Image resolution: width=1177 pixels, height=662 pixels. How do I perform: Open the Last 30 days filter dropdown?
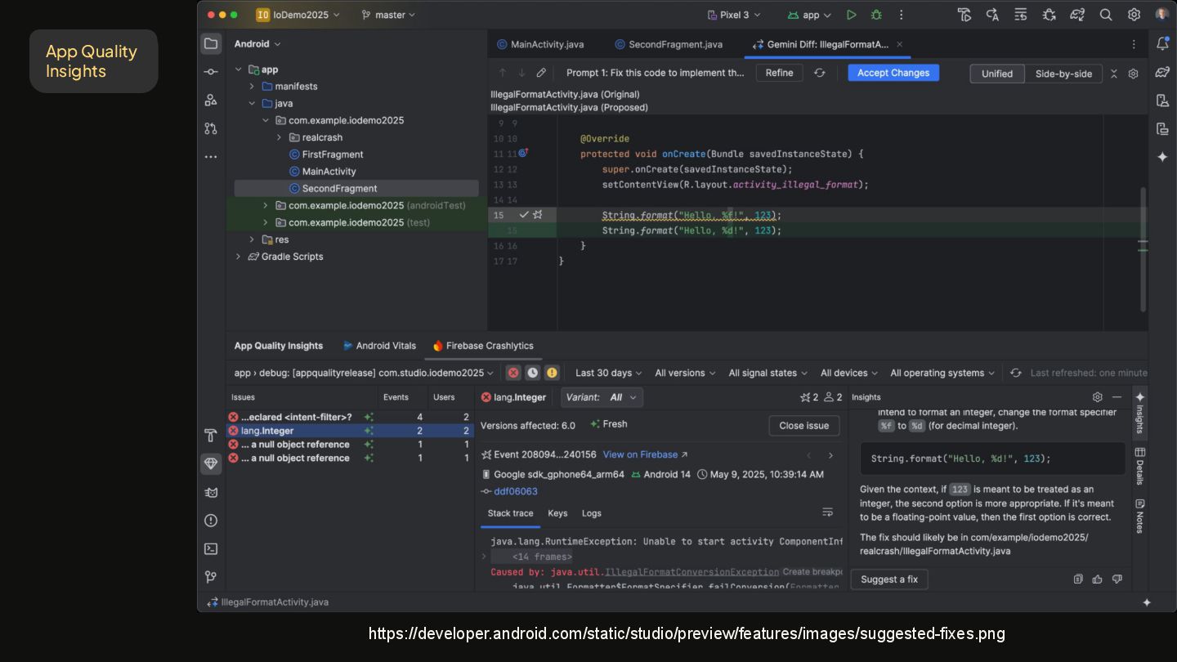pos(608,373)
